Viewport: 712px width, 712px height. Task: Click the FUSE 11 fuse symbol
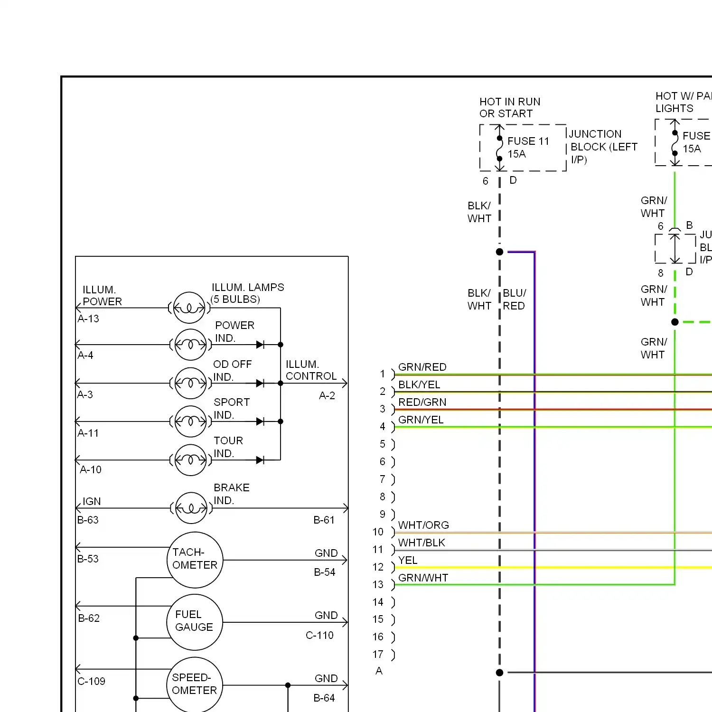[499, 148]
